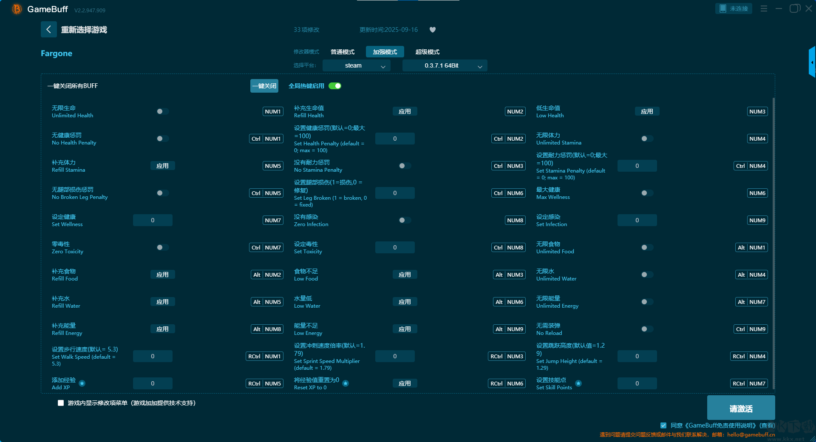Open the hamburger menu icon

click(x=764, y=8)
